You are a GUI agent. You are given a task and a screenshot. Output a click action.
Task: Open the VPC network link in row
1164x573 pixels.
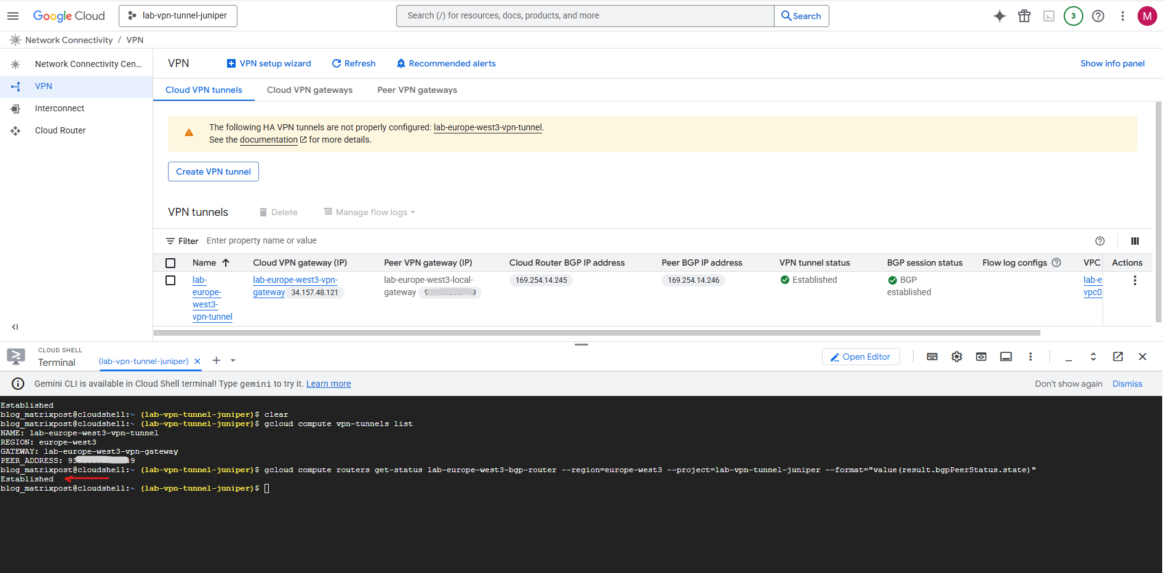pyautogui.click(x=1093, y=286)
